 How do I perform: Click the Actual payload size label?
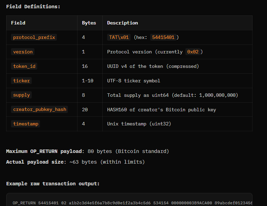pos(35,162)
